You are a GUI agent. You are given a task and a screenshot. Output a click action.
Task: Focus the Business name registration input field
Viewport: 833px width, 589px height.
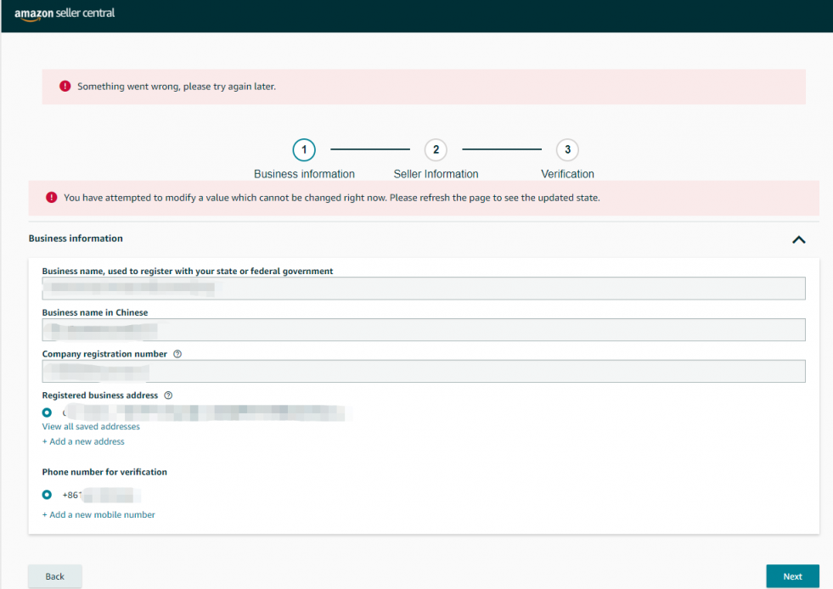tap(424, 289)
